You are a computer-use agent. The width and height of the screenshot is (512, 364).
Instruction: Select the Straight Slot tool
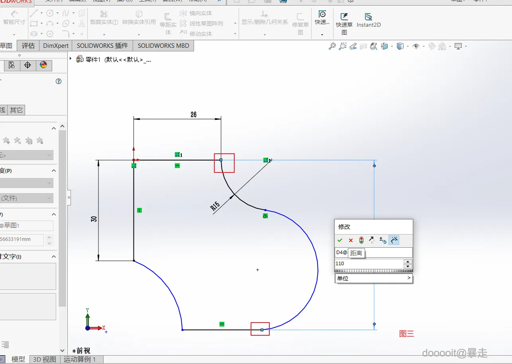(x=34, y=34)
